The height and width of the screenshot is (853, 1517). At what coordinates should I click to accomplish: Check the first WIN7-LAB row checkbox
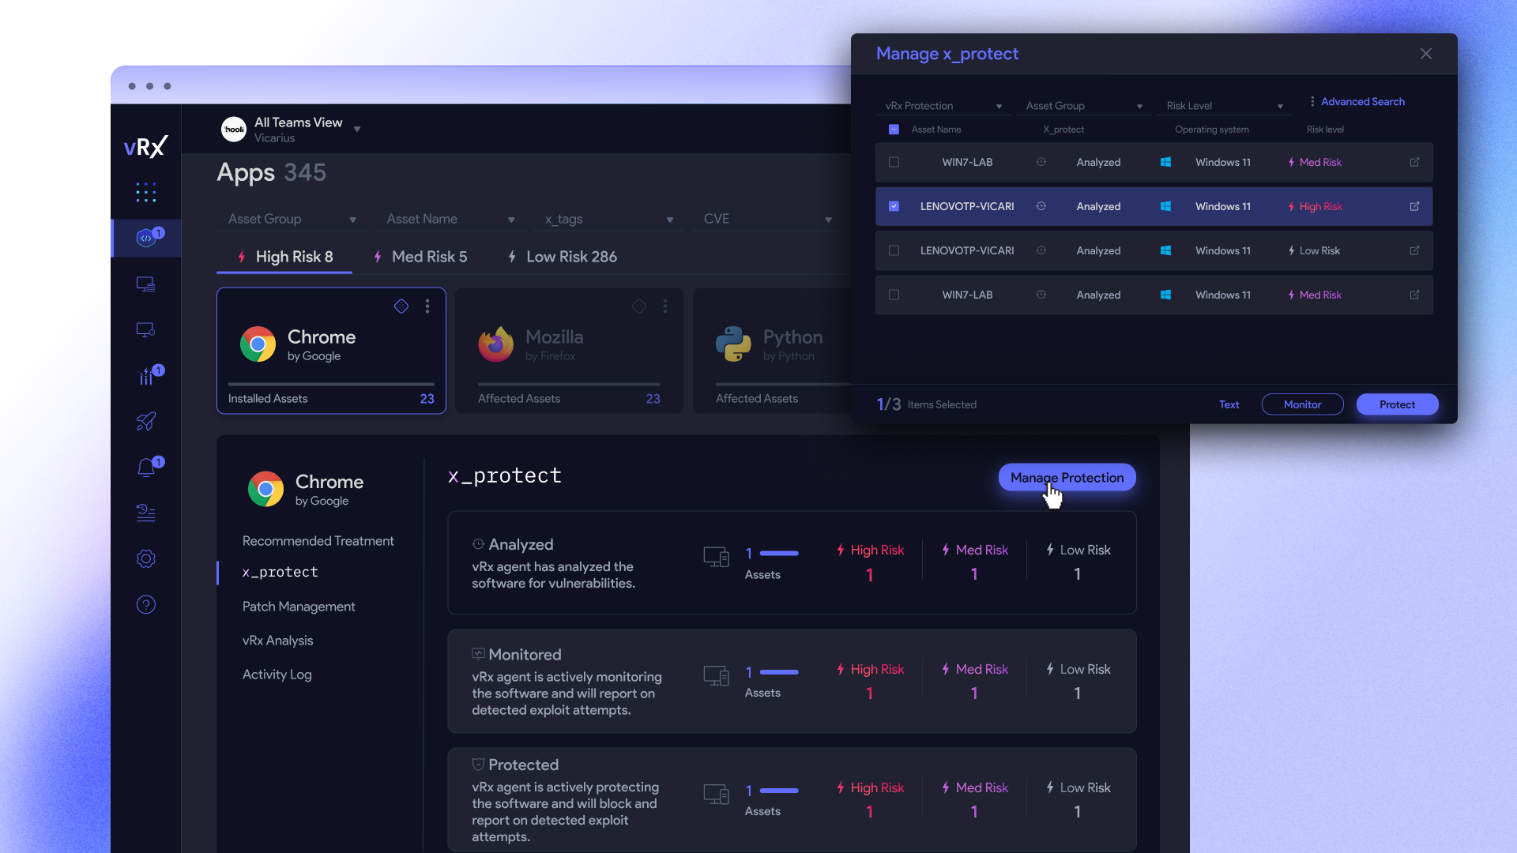click(x=894, y=162)
